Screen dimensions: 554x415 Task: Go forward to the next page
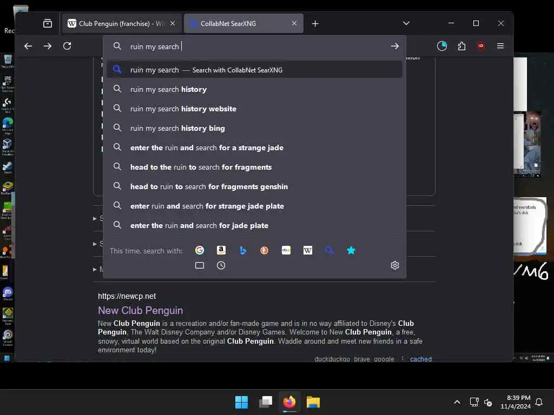click(48, 46)
